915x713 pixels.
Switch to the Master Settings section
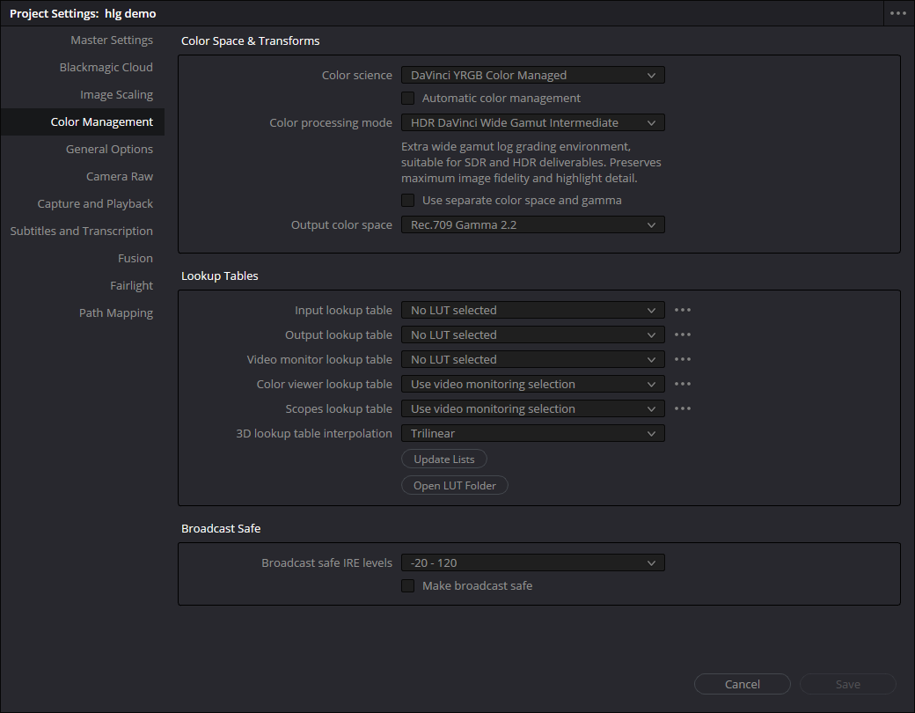pos(112,40)
